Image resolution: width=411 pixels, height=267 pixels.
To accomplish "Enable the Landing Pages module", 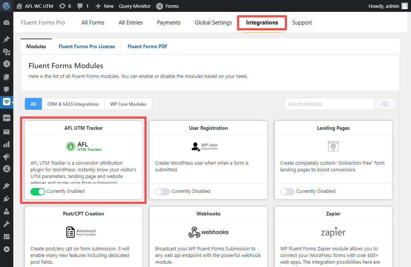I will point(288,191).
